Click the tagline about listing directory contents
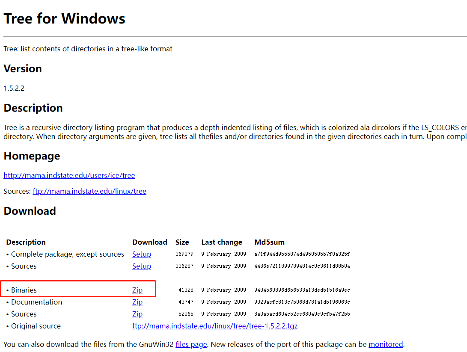Screen dimensions: 467x352 coord(88,49)
